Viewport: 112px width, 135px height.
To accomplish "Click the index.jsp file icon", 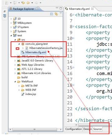I will pyautogui.click(x=23, y=94).
